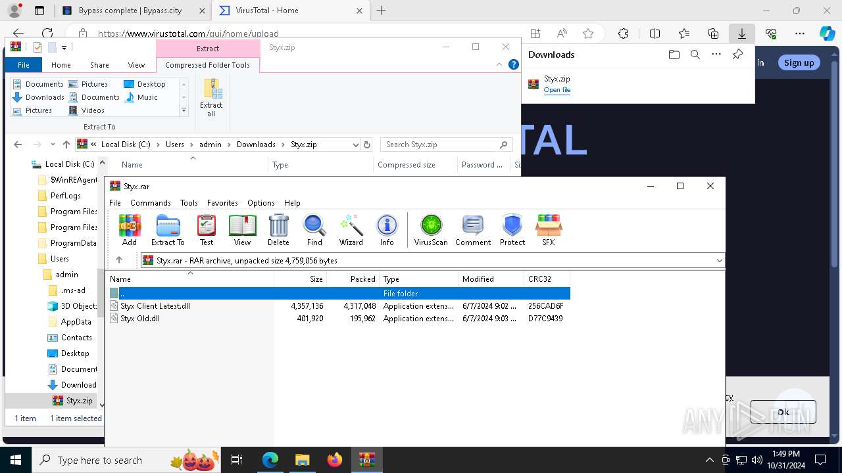
Task: Open WinRAR Options menu
Action: pyautogui.click(x=261, y=203)
